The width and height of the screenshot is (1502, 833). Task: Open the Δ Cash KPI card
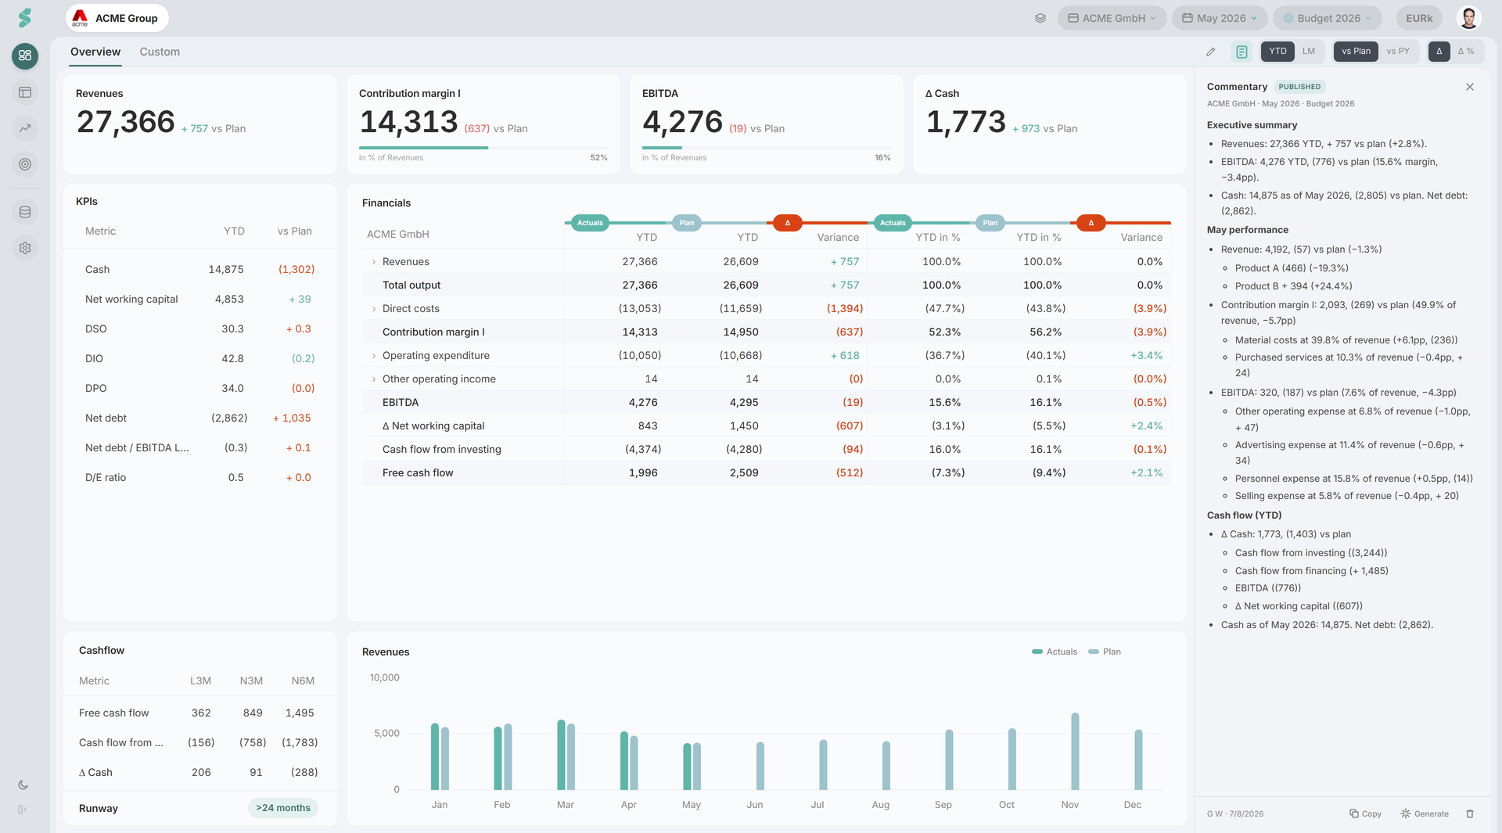[x=1049, y=124]
